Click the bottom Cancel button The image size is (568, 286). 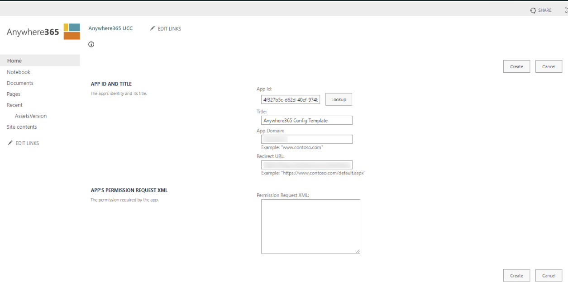549,275
